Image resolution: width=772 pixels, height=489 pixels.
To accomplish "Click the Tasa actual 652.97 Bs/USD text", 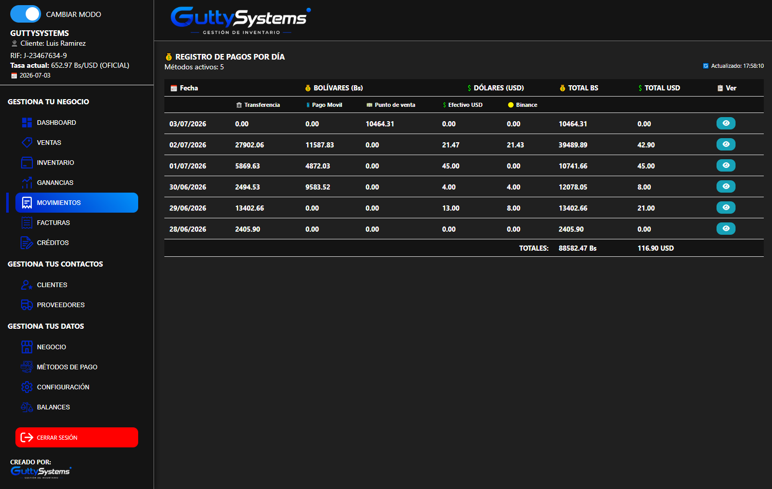I will click(70, 65).
